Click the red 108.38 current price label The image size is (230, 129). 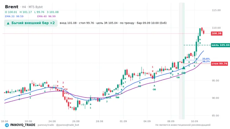pyautogui.click(x=216, y=33)
